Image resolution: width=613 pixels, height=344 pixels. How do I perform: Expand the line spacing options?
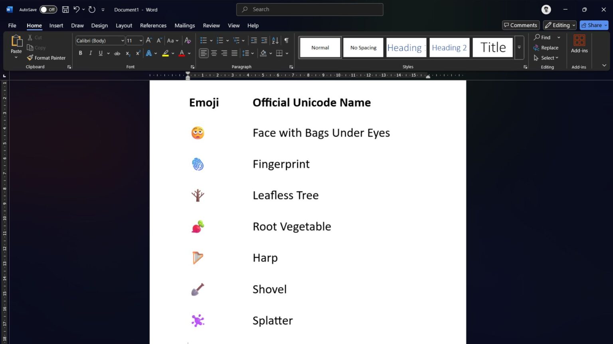click(x=253, y=53)
